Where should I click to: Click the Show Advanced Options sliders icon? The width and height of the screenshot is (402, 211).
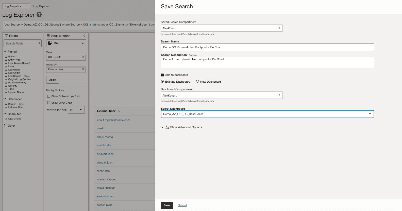point(167,127)
